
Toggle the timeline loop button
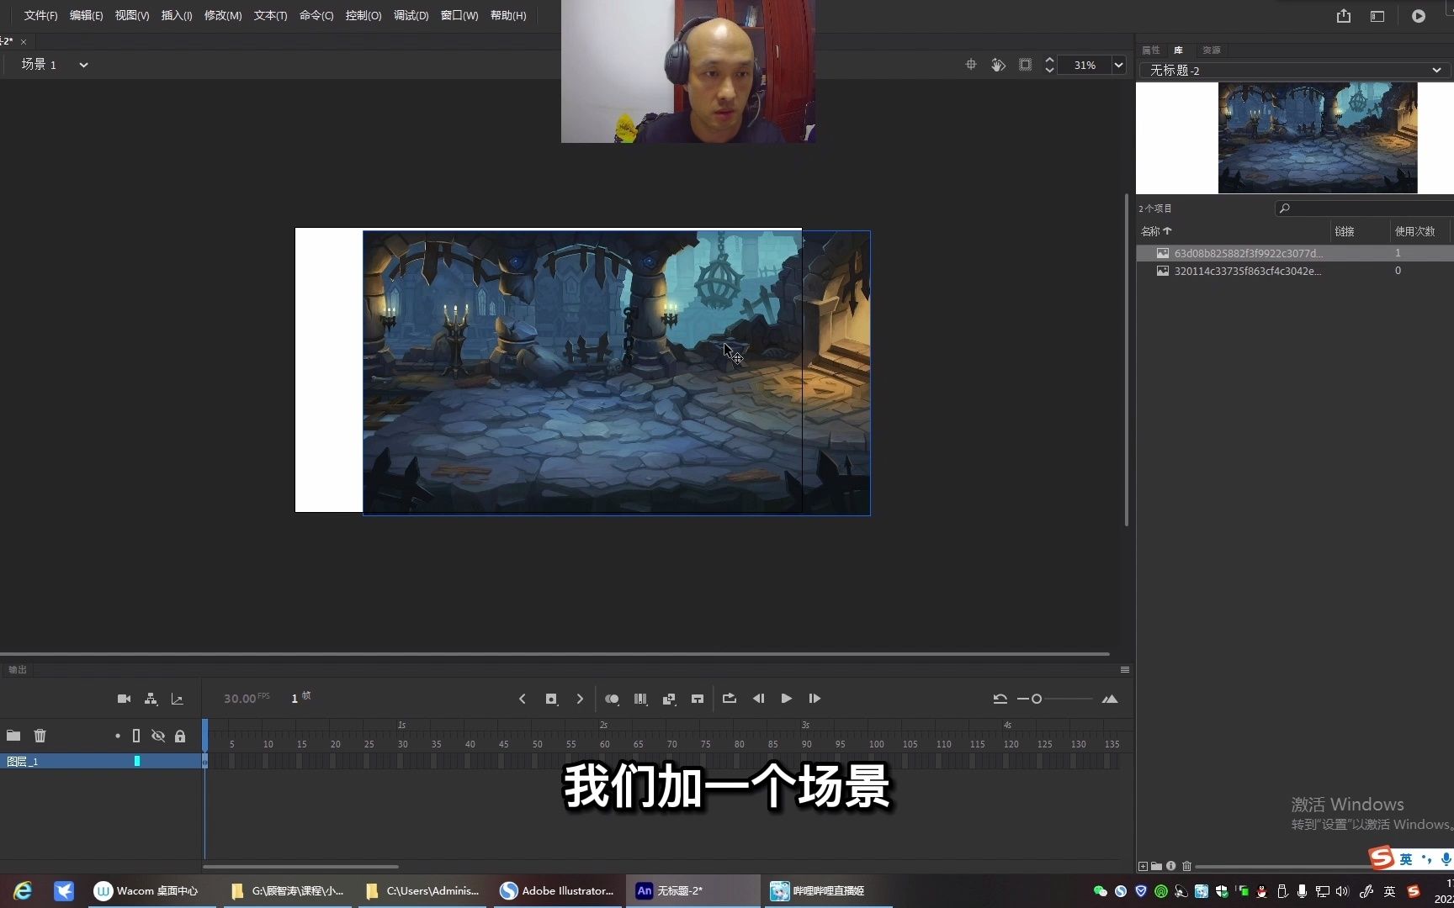coord(730,699)
